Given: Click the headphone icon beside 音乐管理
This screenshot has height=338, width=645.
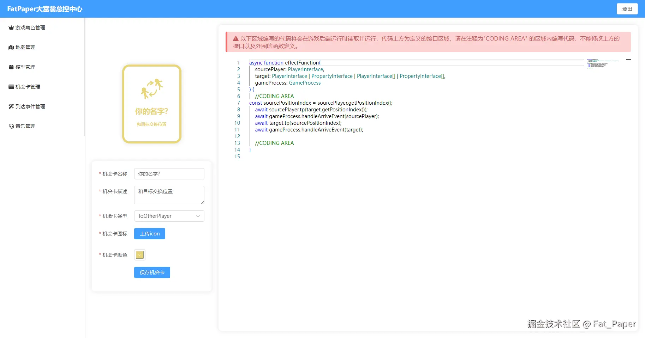Looking at the screenshot, I should tap(11, 126).
